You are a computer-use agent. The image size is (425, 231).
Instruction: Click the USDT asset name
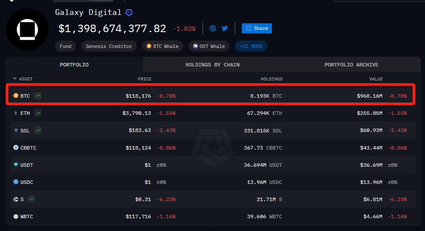click(27, 165)
